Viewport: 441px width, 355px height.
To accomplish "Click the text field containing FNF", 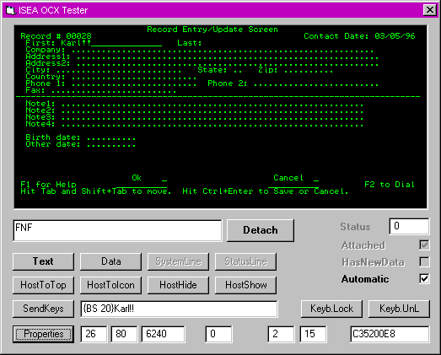I will click(x=117, y=231).
